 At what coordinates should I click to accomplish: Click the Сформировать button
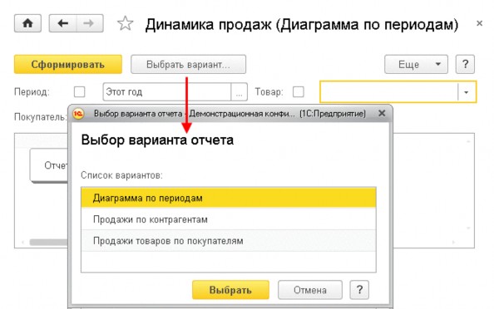[68, 65]
